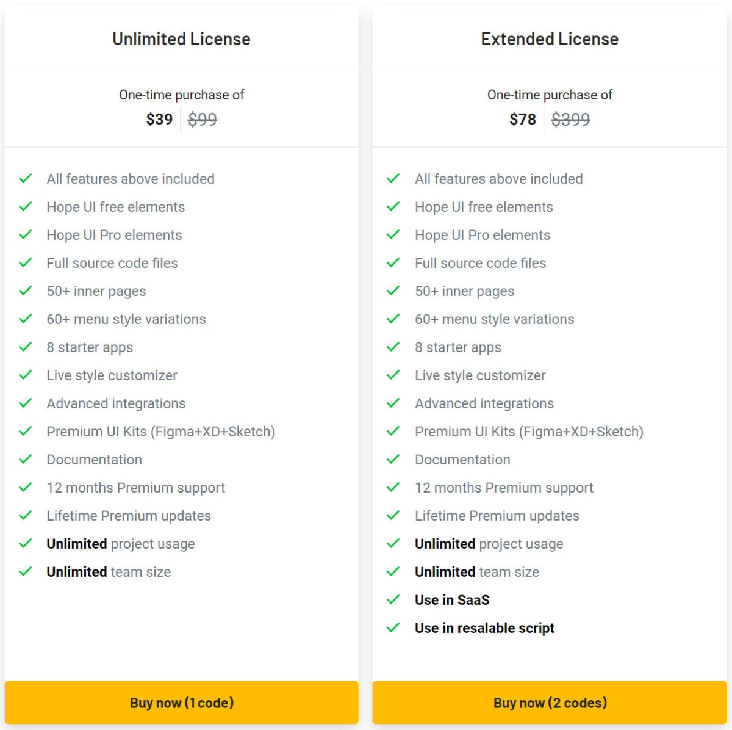
Task: Click the $39 price text
Action: click(x=159, y=120)
